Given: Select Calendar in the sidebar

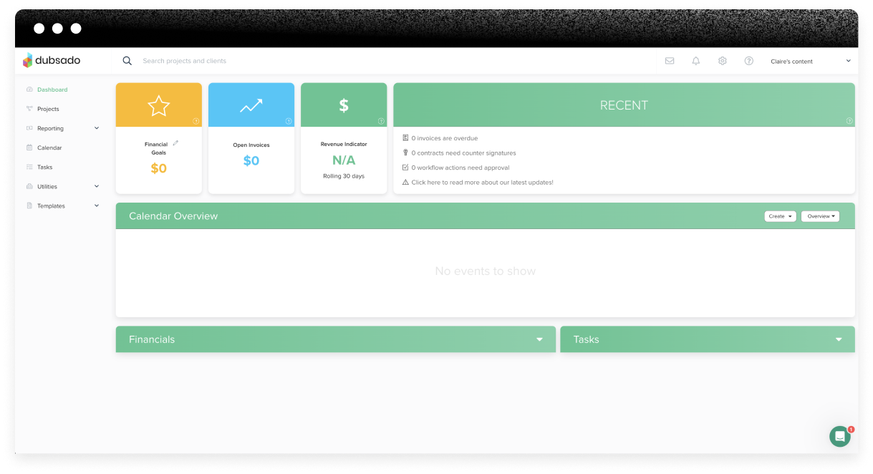Looking at the screenshot, I should [x=51, y=147].
